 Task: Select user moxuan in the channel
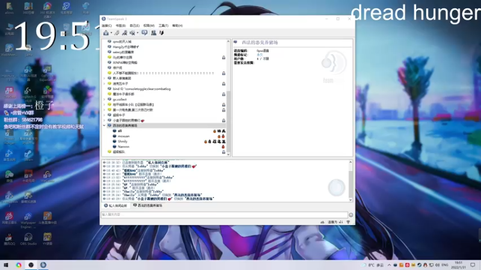[124, 136]
